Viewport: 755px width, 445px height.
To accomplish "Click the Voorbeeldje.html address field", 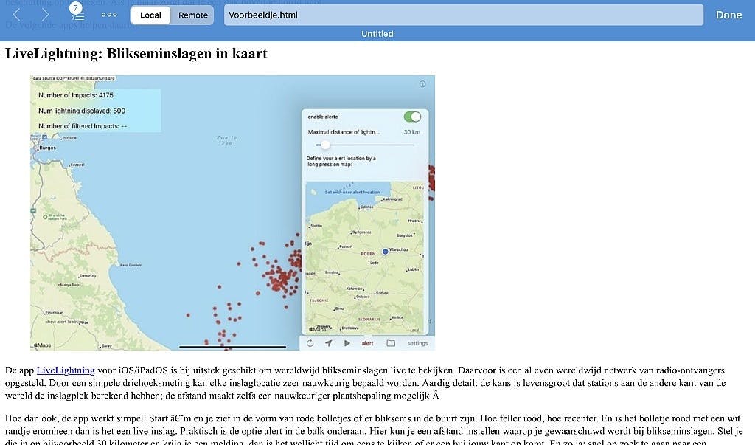I will coord(463,15).
